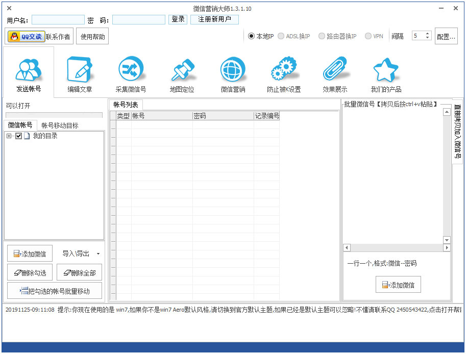Select the 本地IP radio button
Viewport: 467px width, 354px height.
[251, 36]
